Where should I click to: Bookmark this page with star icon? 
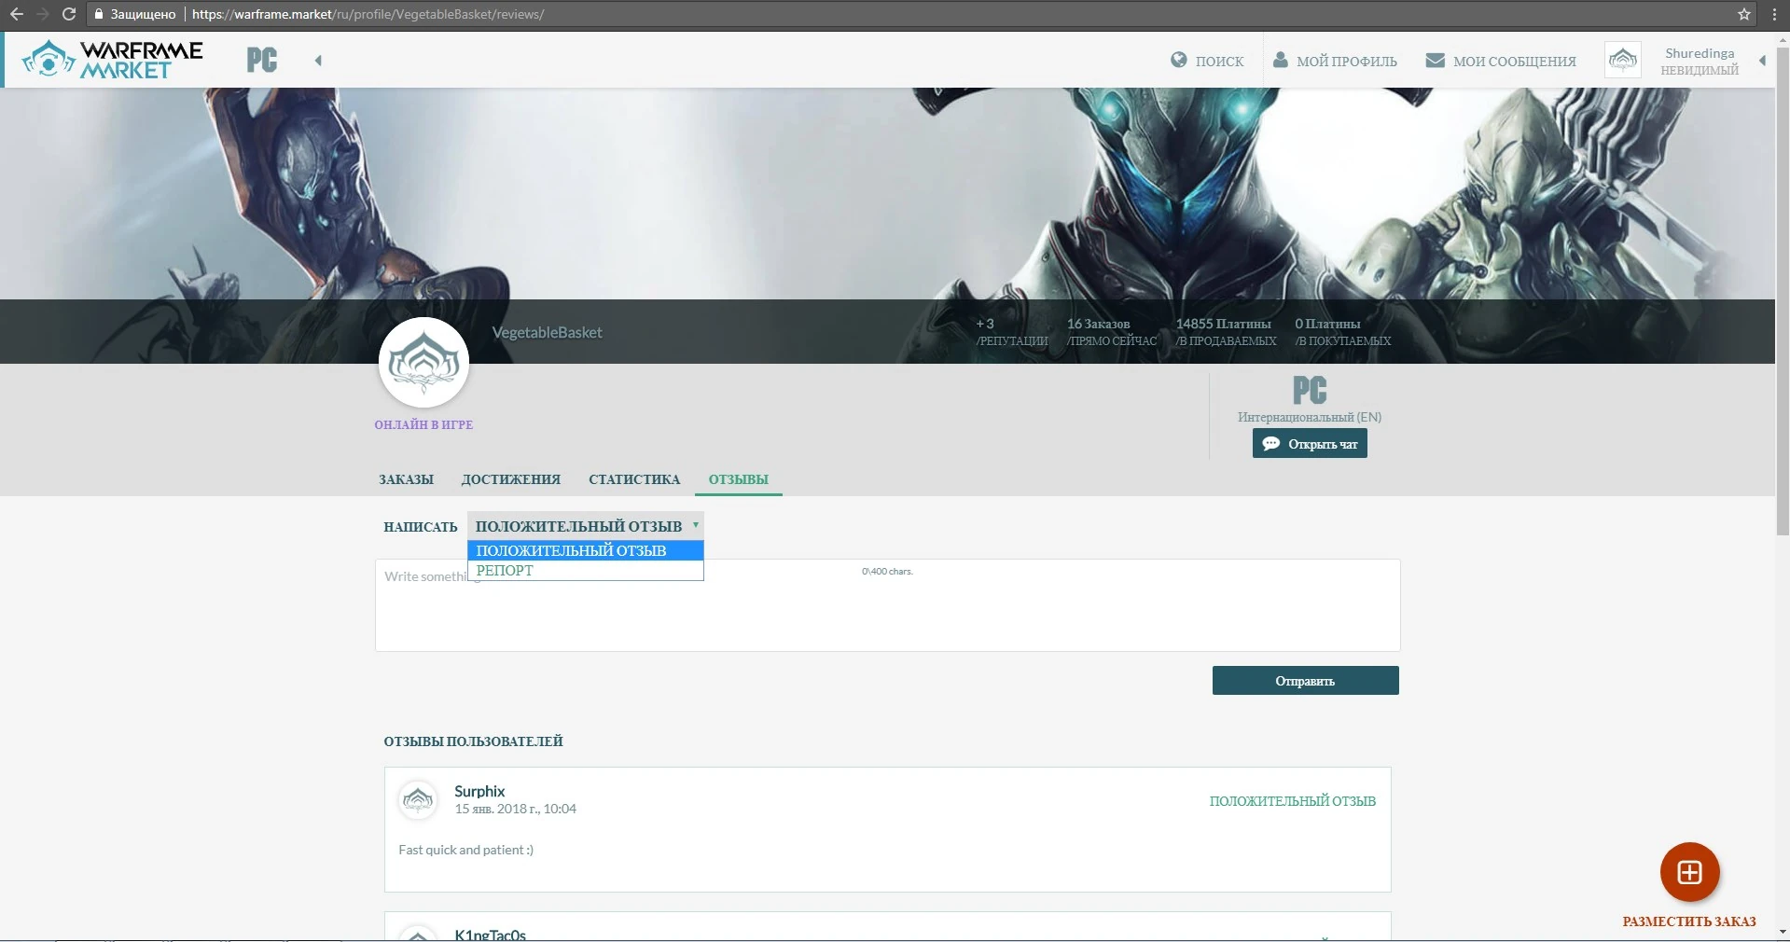click(x=1743, y=14)
